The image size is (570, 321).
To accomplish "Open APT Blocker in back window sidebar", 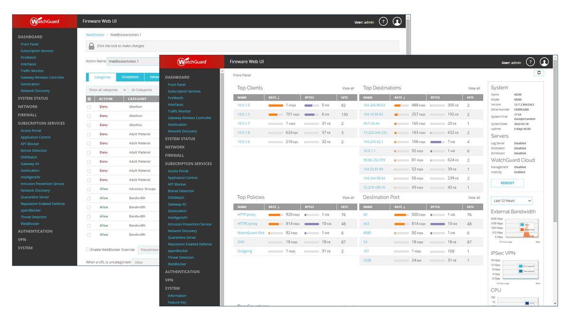I will coord(30,144).
